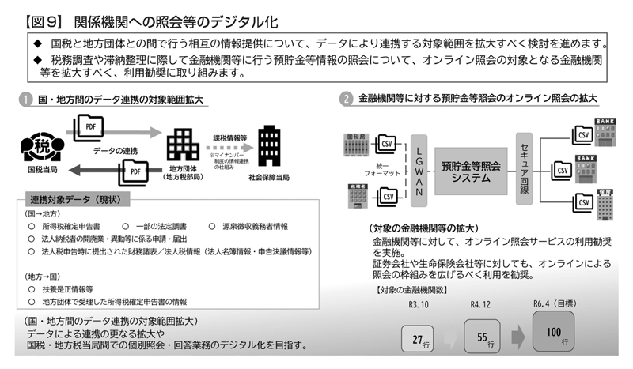Click the CSV file icon beside 税務署
This screenshot has width=633, height=369.
click(387, 197)
